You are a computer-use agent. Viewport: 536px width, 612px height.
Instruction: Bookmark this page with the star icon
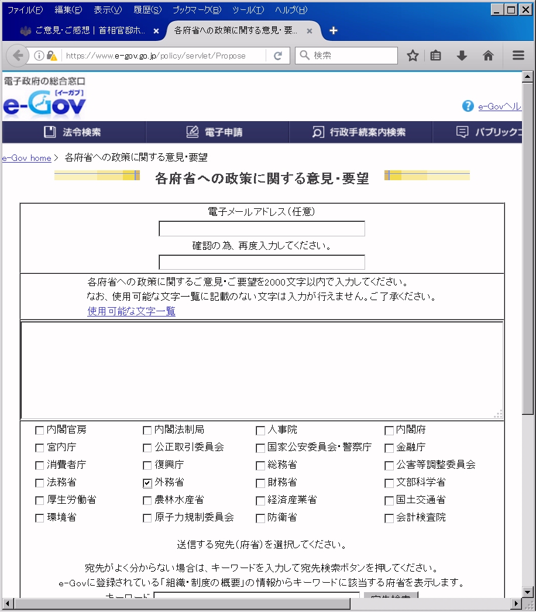[x=413, y=55]
